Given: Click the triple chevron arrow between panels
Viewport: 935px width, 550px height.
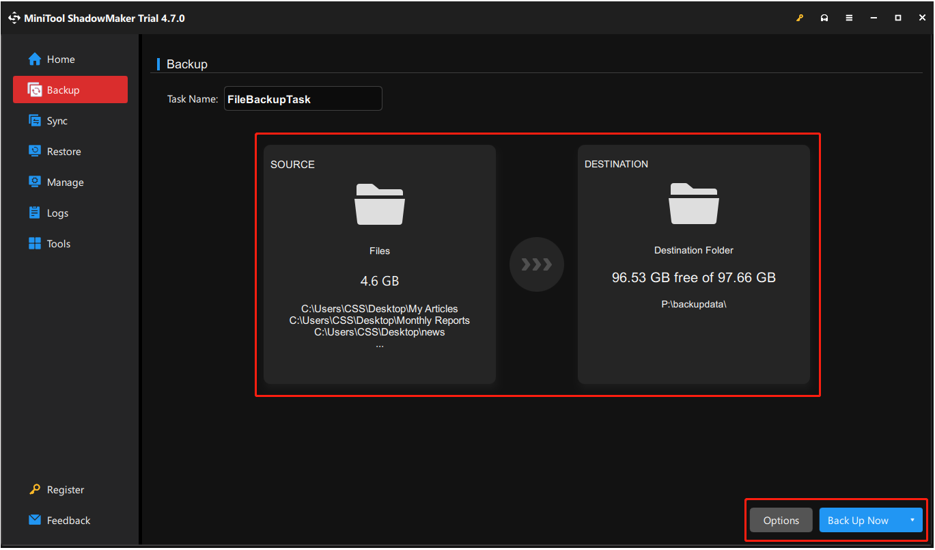Looking at the screenshot, I should coord(536,264).
